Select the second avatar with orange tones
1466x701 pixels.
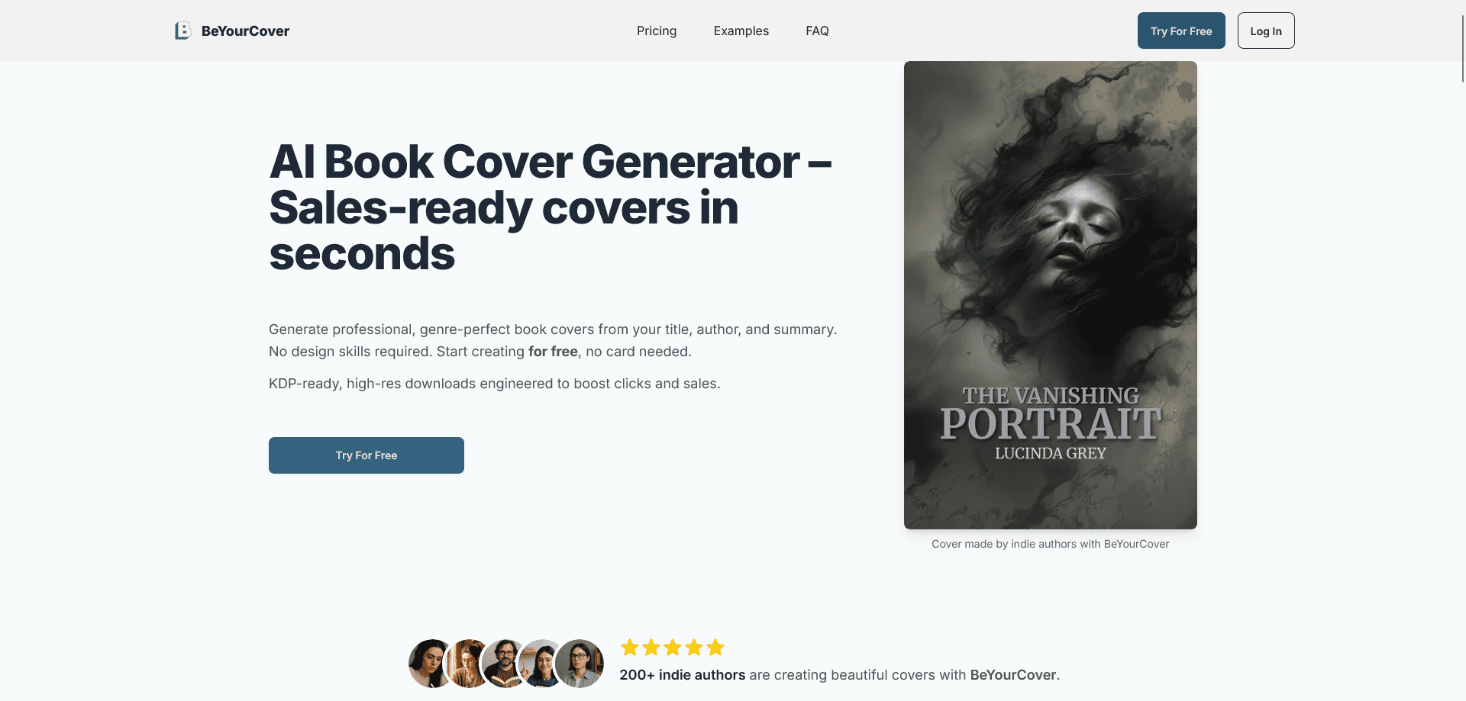click(469, 664)
